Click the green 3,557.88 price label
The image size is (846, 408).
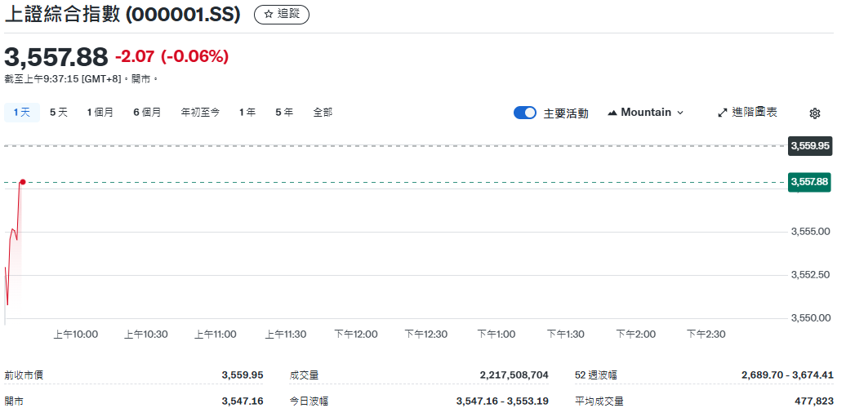(x=809, y=182)
